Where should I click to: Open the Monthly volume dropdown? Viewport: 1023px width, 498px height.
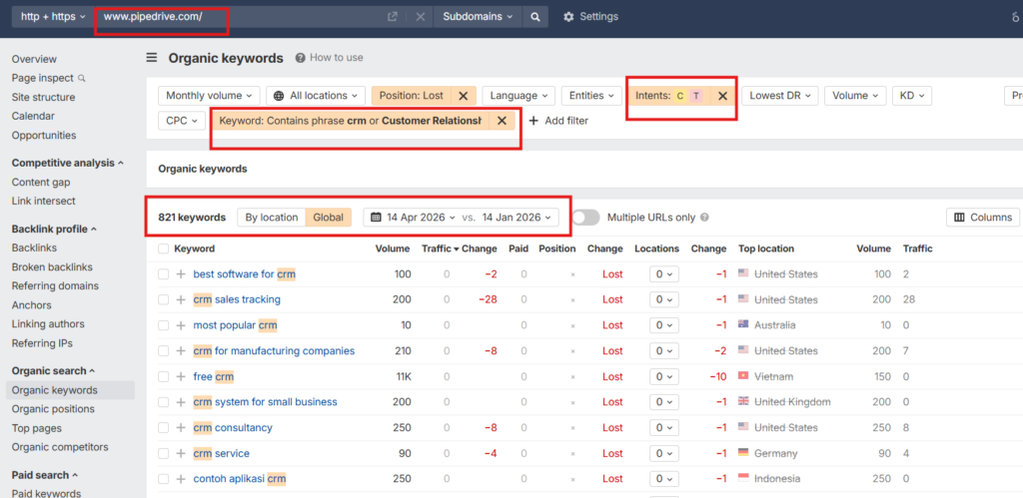(x=208, y=96)
